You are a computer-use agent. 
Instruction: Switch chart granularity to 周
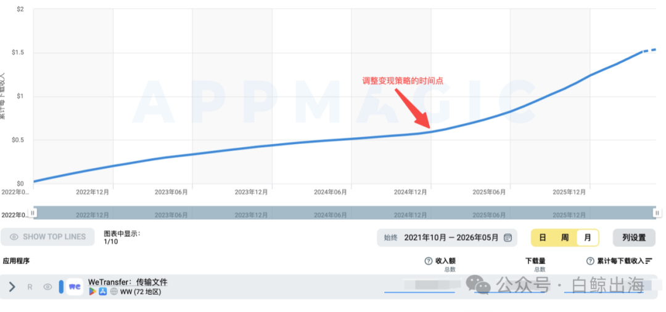click(564, 238)
